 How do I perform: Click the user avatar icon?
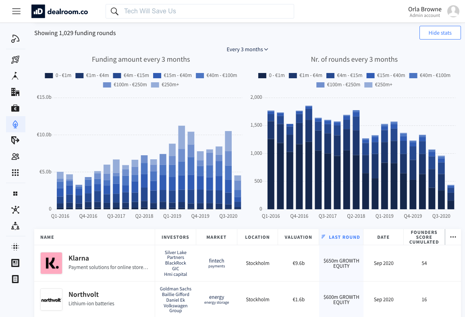[453, 11]
